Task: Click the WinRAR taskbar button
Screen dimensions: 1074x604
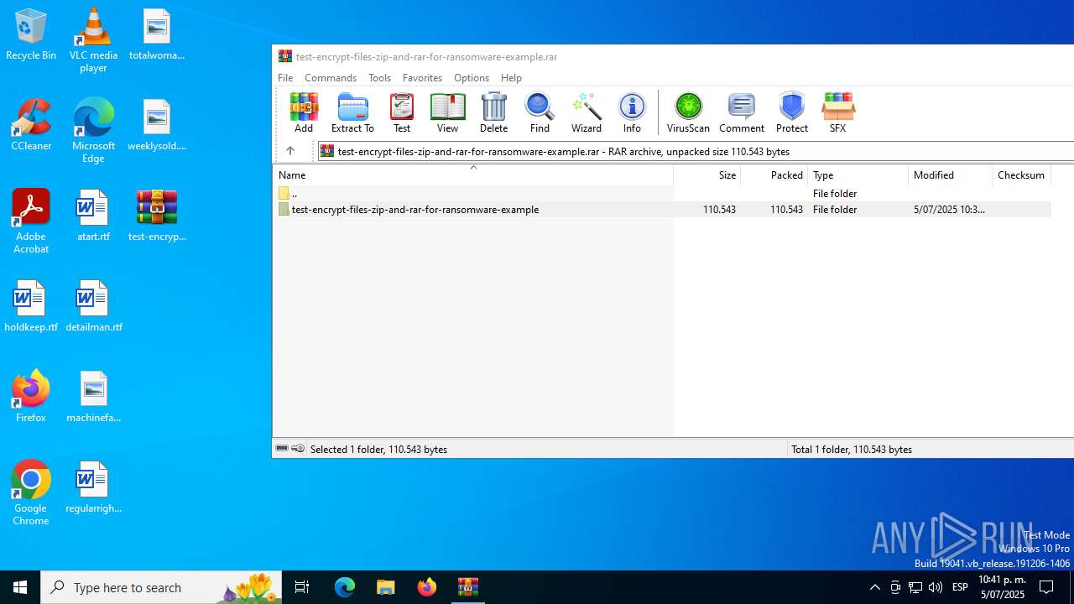Action: coord(468,587)
